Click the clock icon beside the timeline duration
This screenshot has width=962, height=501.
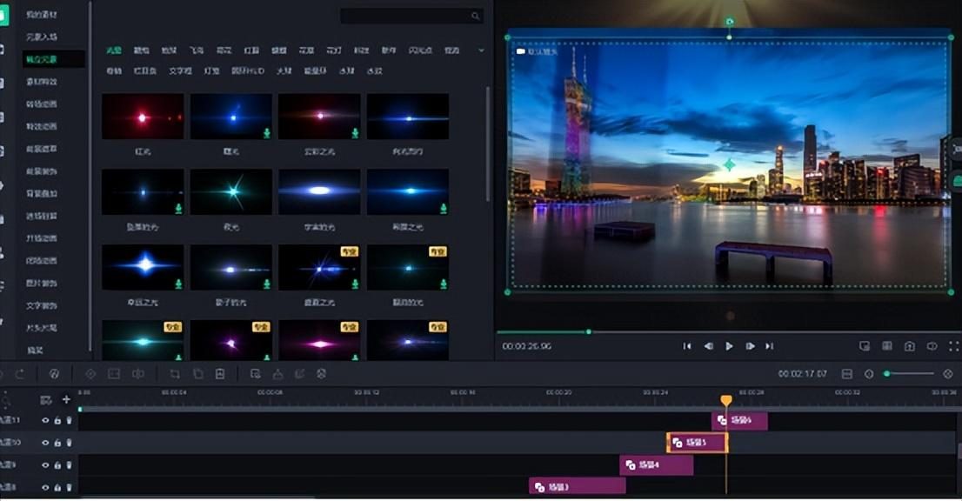coord(869,373)
